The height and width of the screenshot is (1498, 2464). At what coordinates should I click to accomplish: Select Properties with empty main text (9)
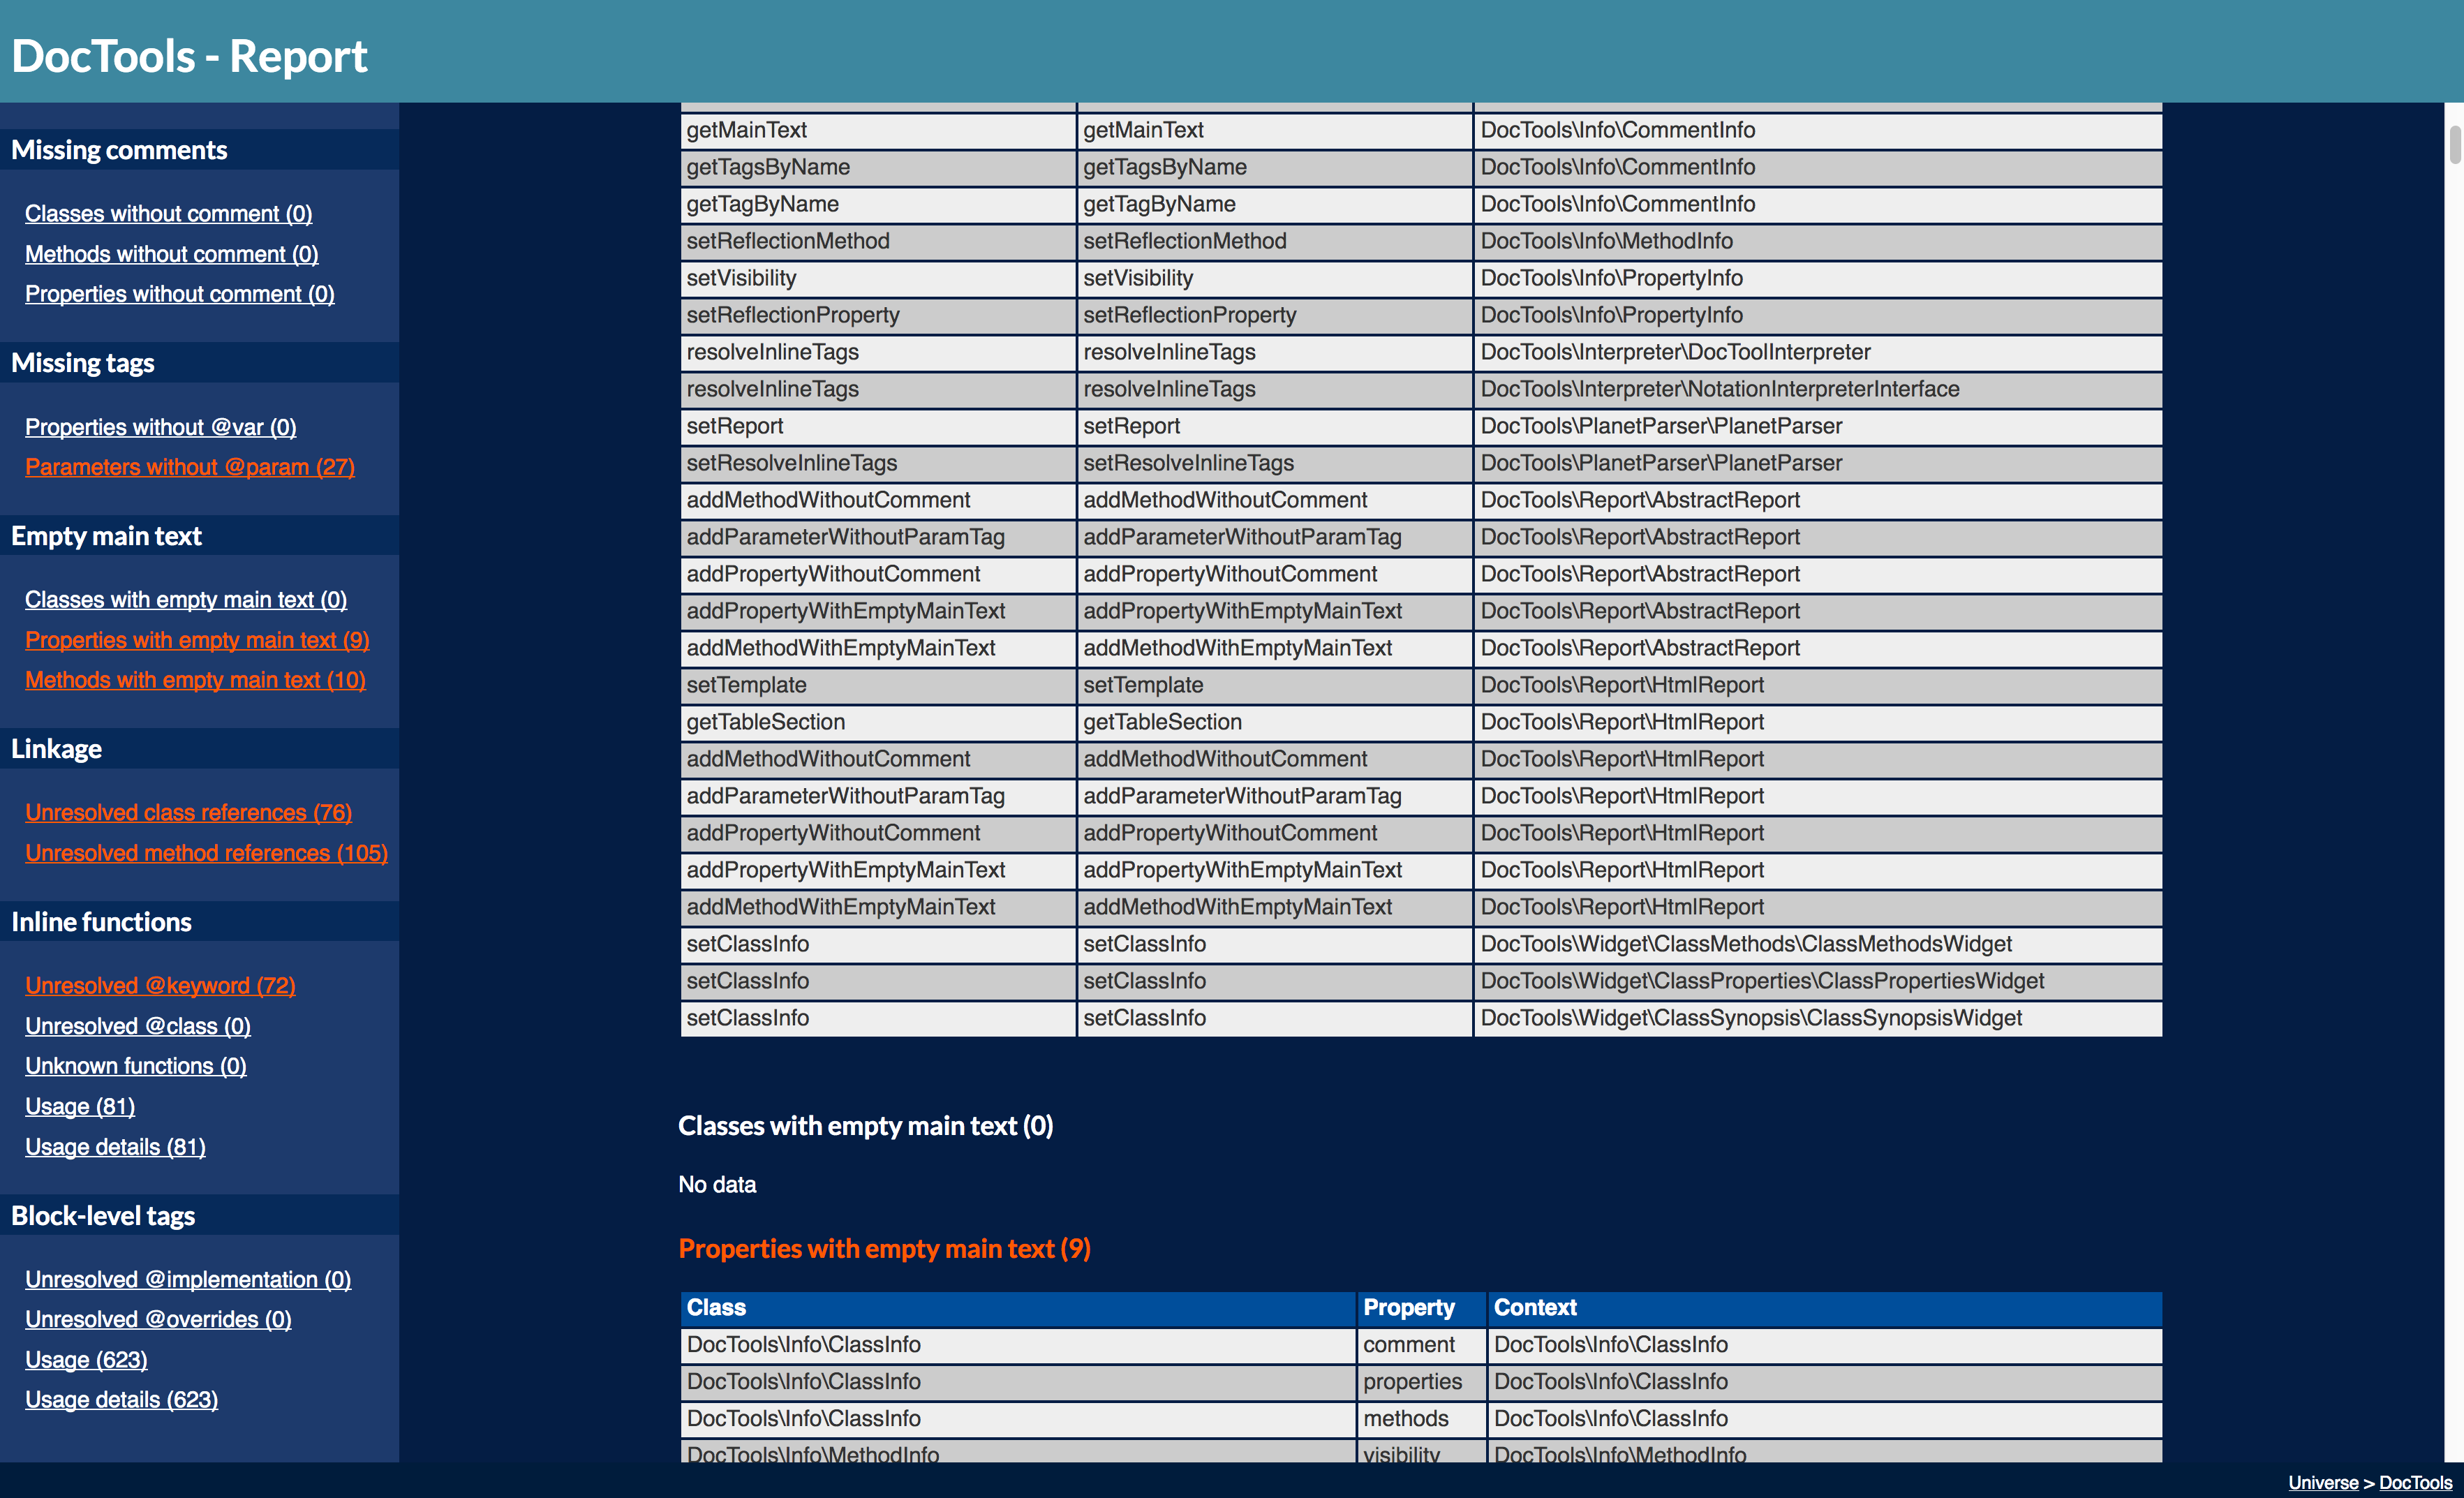(x=196, y=640)
